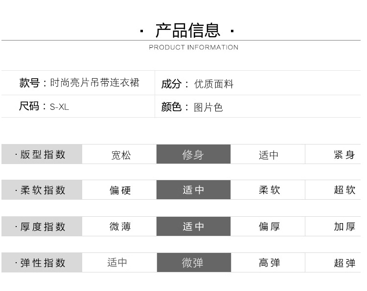Click the highlighted 微弹 elasticity option

pos(193,263)
